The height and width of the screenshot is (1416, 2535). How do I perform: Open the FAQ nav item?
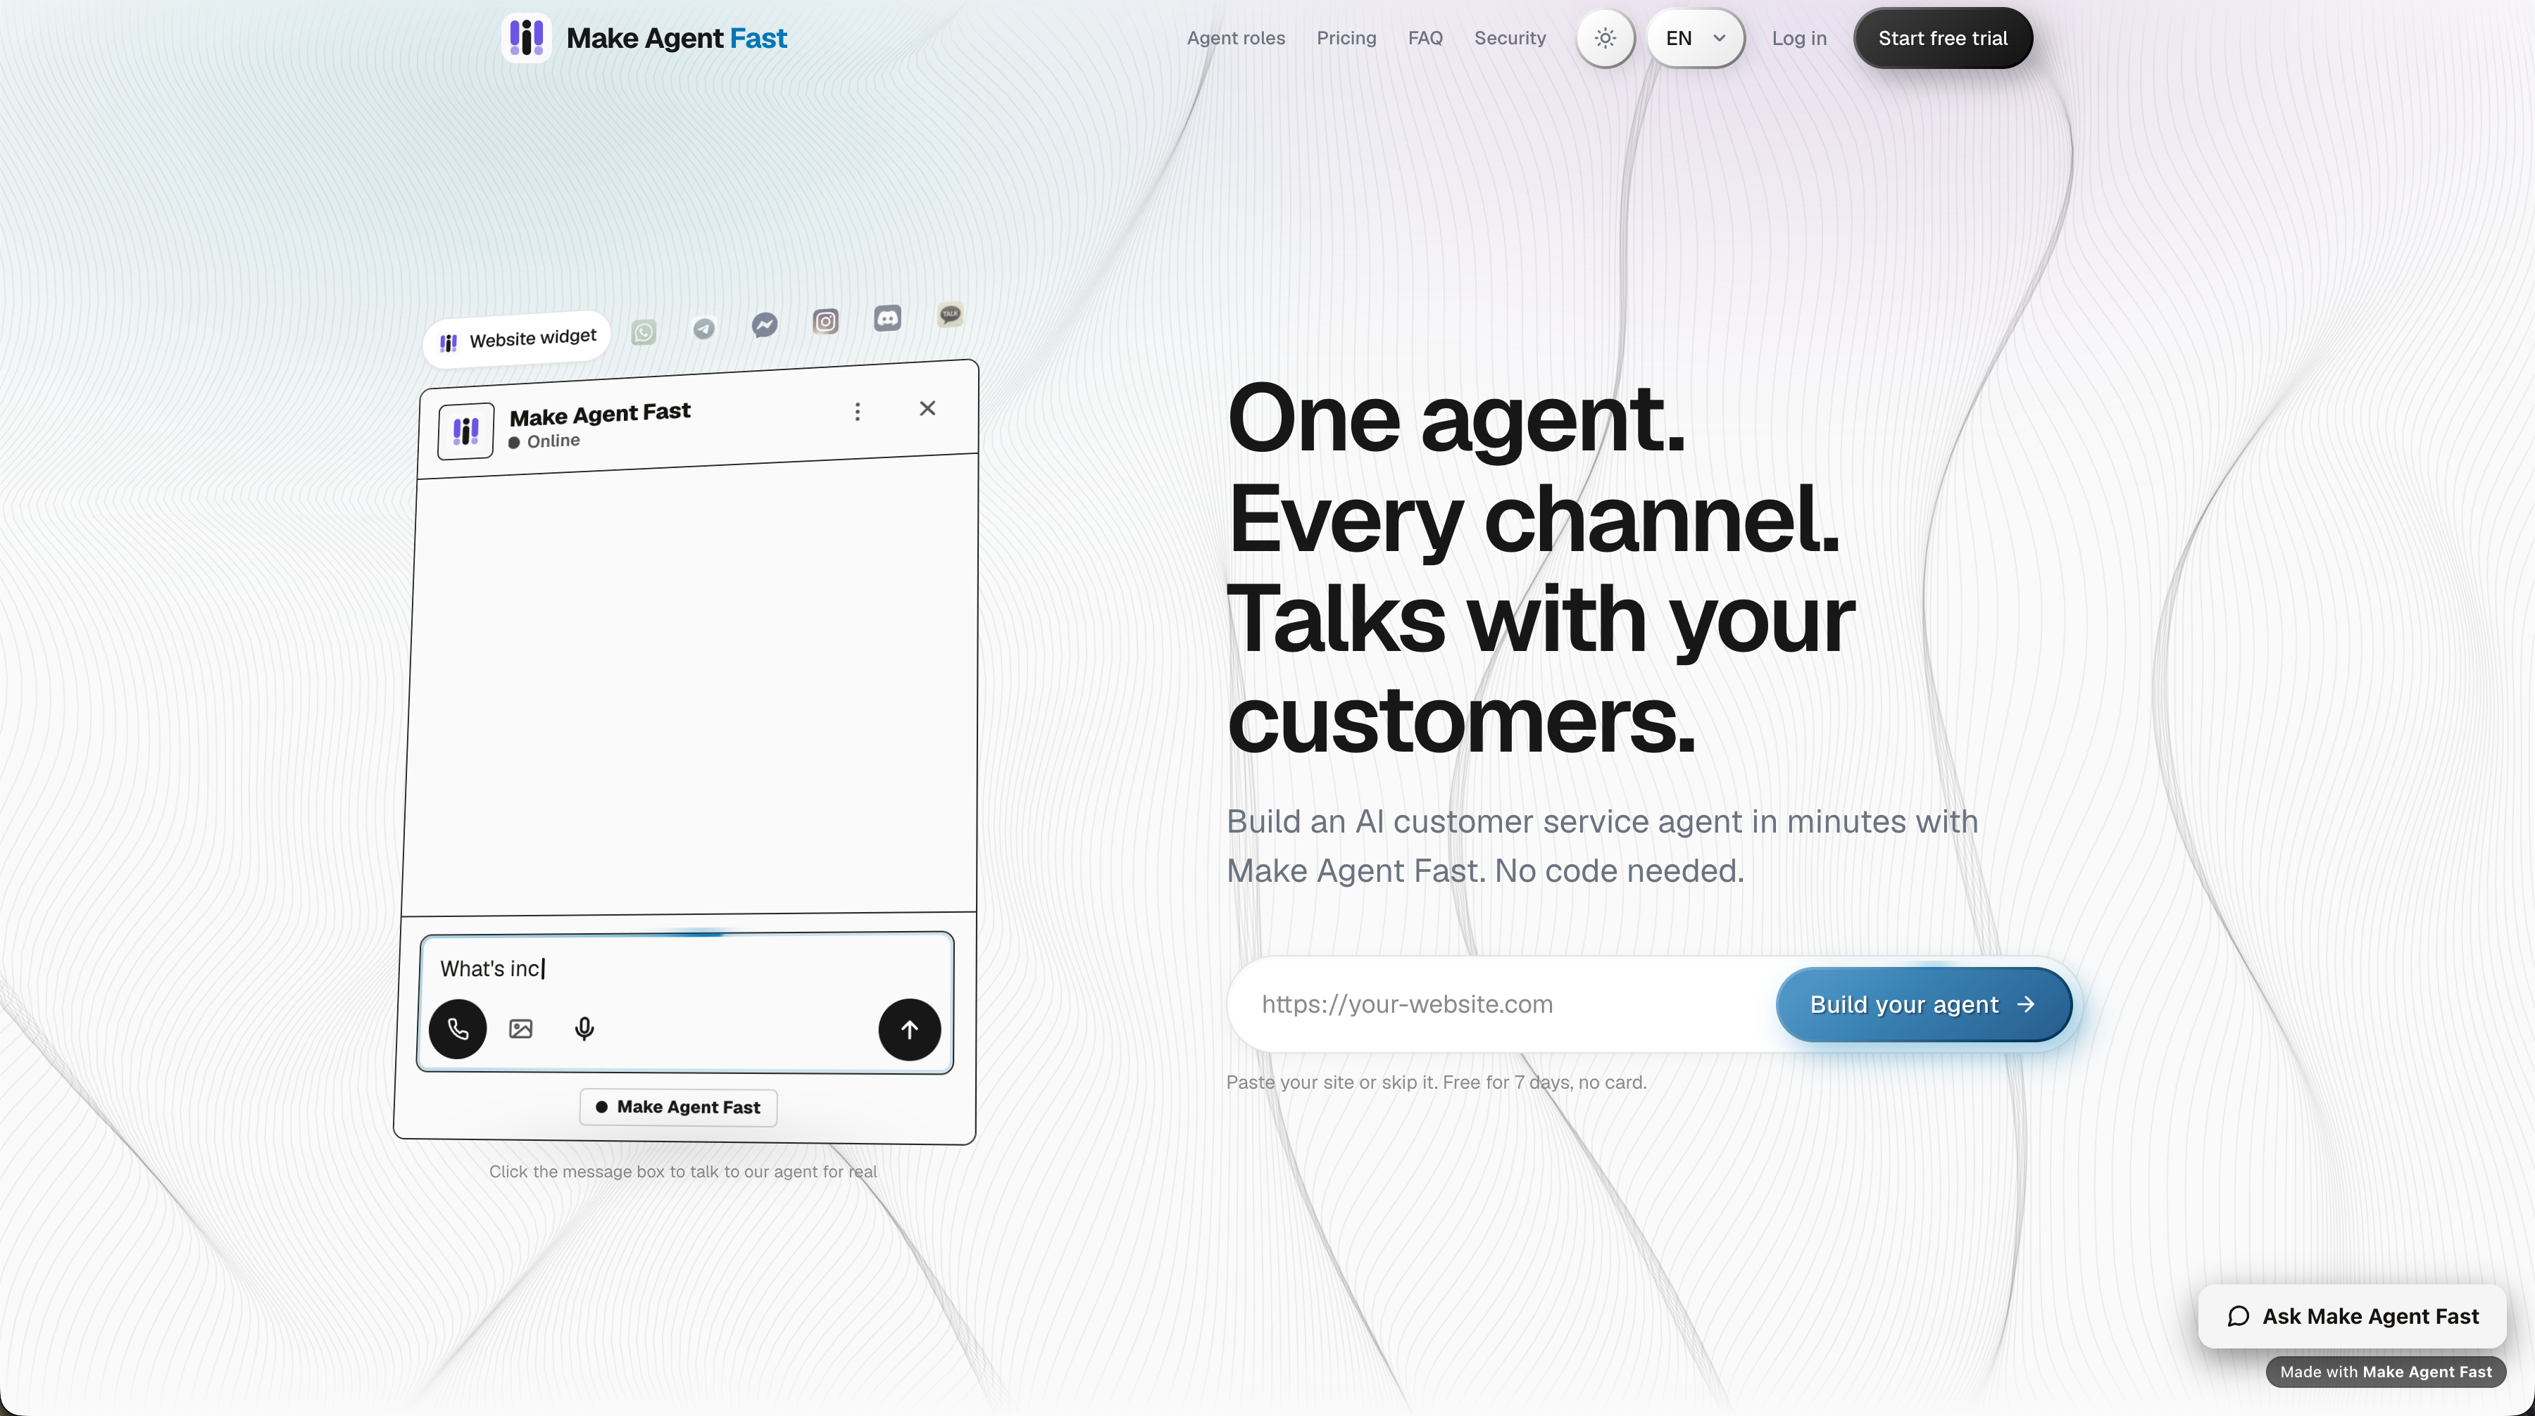pyautogui.click(x=1425, y=38)
